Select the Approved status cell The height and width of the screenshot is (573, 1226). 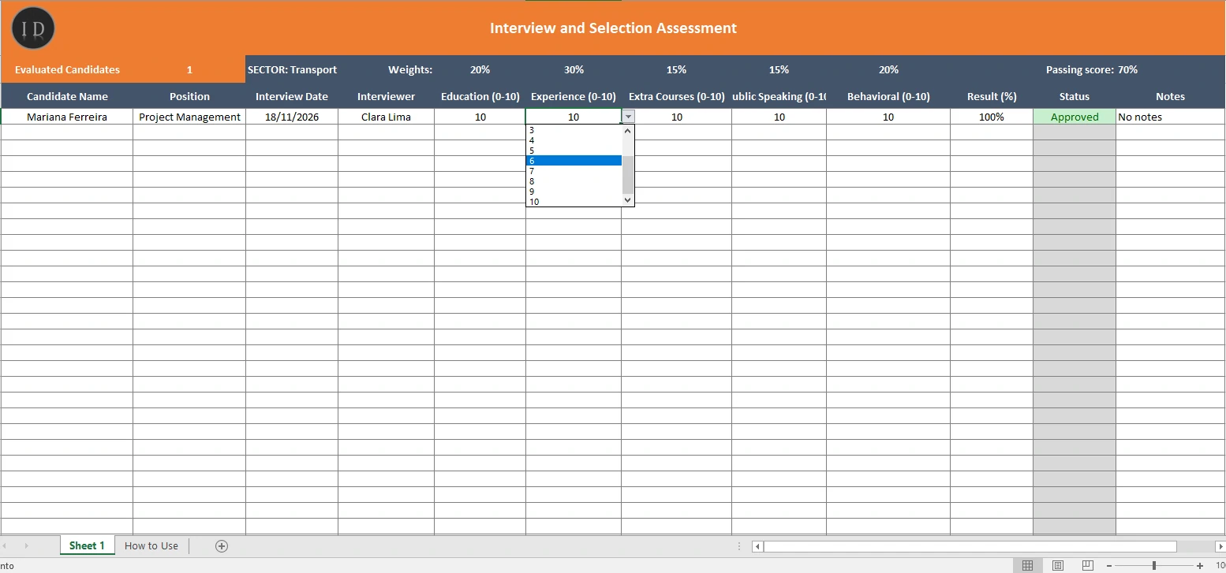click(x=1075, y=117)
